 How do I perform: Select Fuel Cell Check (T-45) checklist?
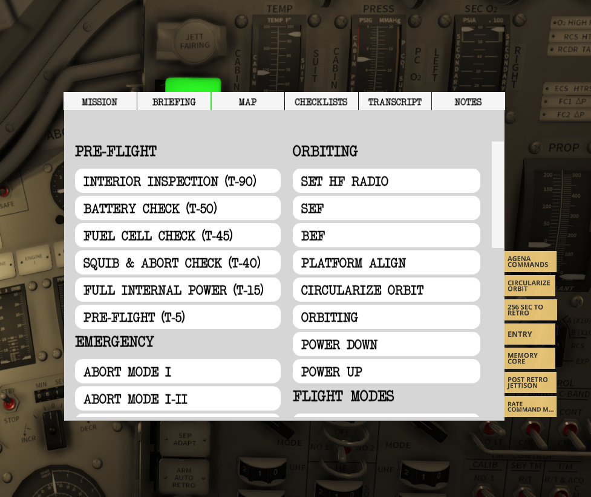point(177,235)
